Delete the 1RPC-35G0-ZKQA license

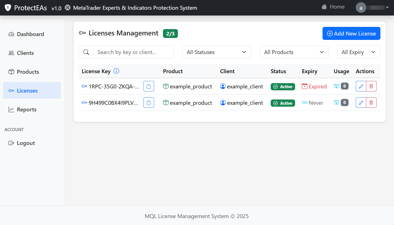click(371, 86)
